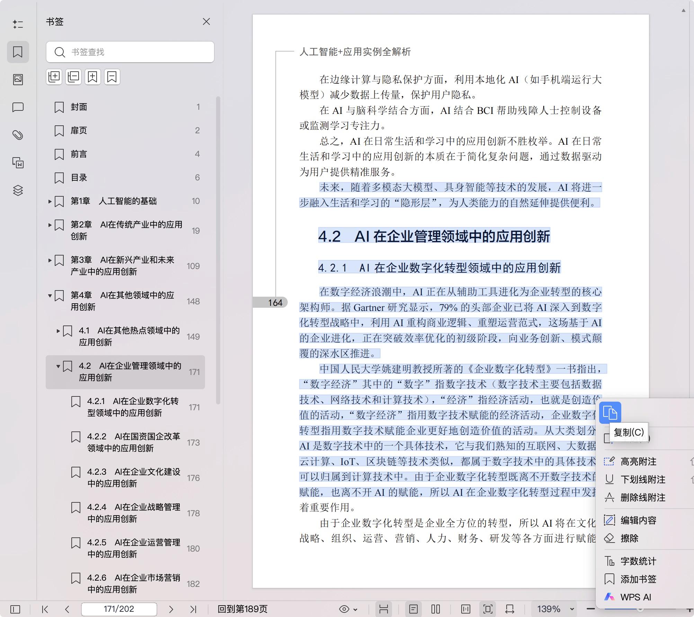The height and width of the screenshot is (617, 694).
Task: Open the thumbnails panel in sidebar
Action: 18,80
